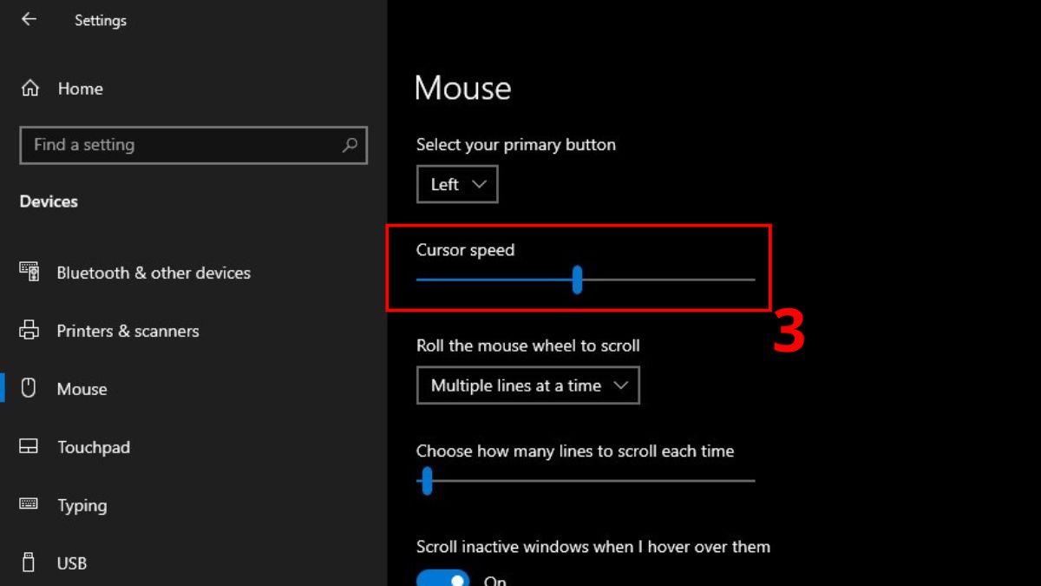Open the Typing settings page
1041x586 pixels.
(82, 505)
